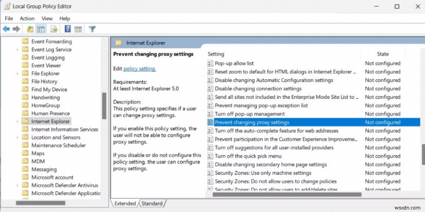Switch to the Standard tab

tap(152, 203)
